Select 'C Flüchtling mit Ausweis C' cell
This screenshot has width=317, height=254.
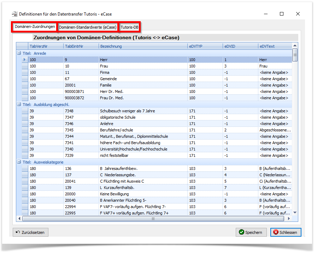pos(143,181)
